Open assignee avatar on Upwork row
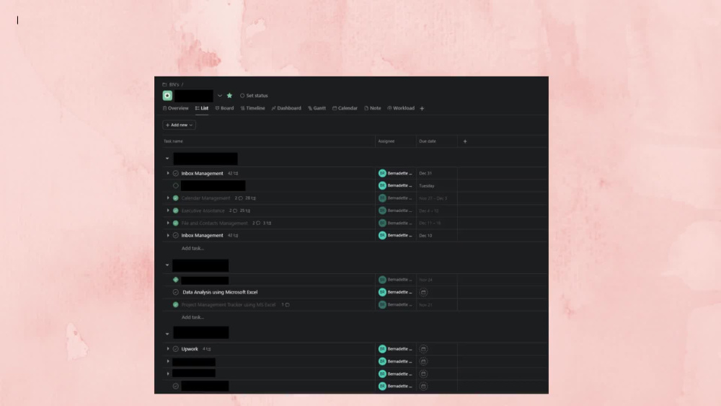The width and height of the screenshot is (721, 406). [382, 349]
